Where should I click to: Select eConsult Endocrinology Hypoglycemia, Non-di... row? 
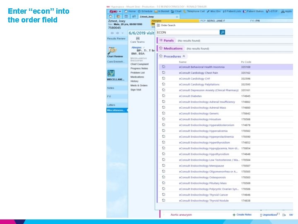pos(226,148)
